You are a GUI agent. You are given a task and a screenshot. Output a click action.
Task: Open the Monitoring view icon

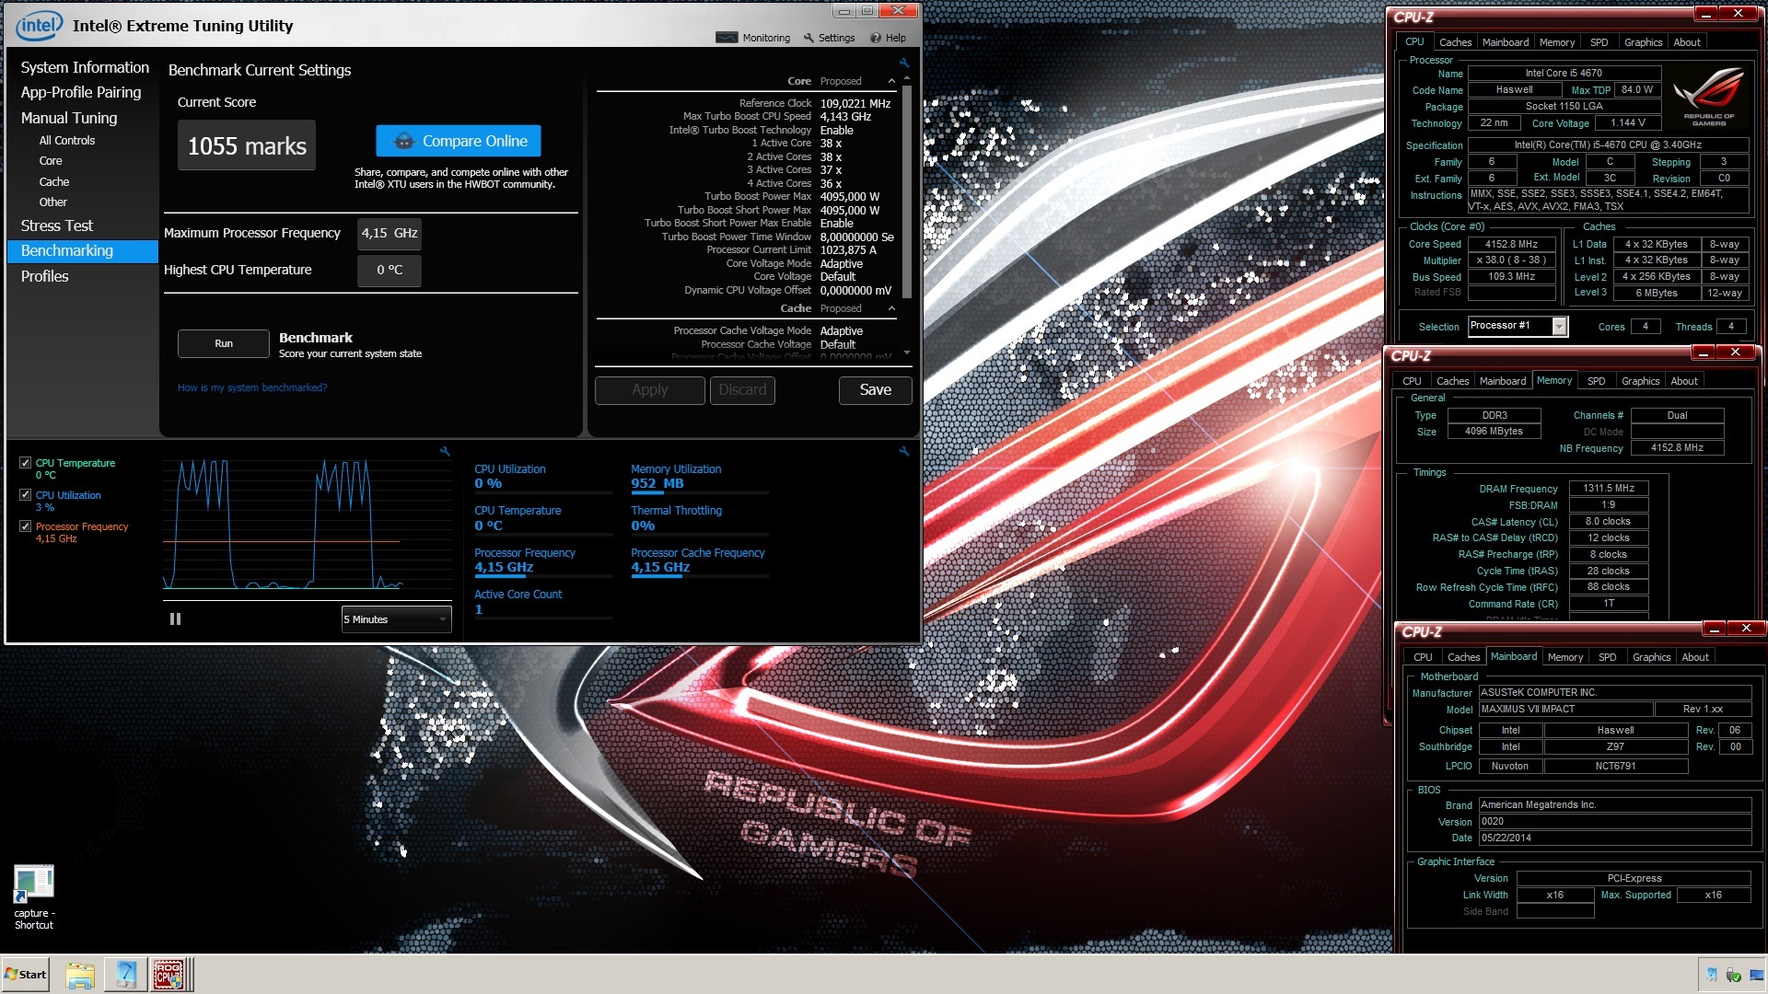point(727,38)
